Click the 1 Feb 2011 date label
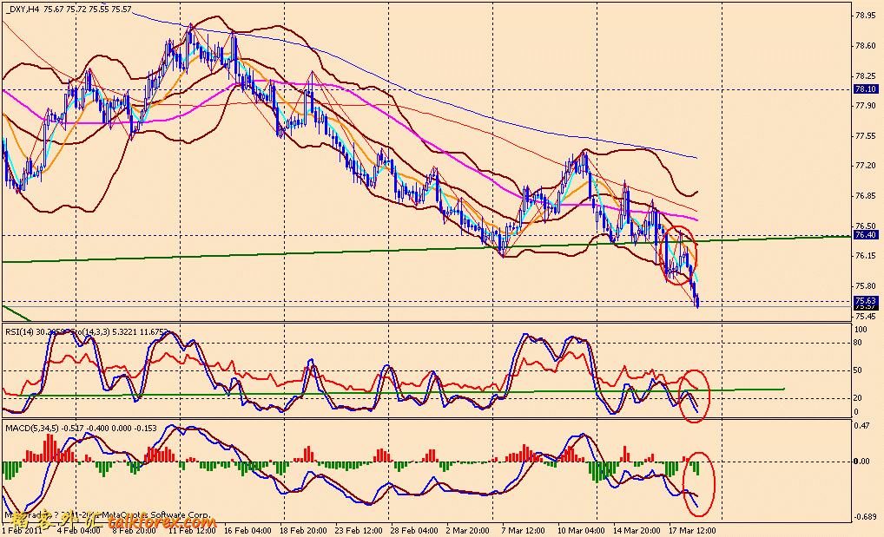This screenshot has height=537, width=884. pyautogui.click(x=22, y=531)
